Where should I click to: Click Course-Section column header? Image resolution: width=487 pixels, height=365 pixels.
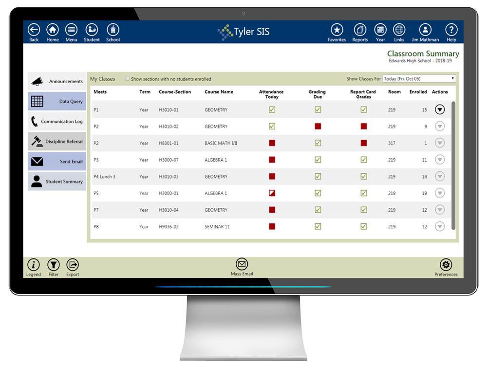tap(175, 92)
